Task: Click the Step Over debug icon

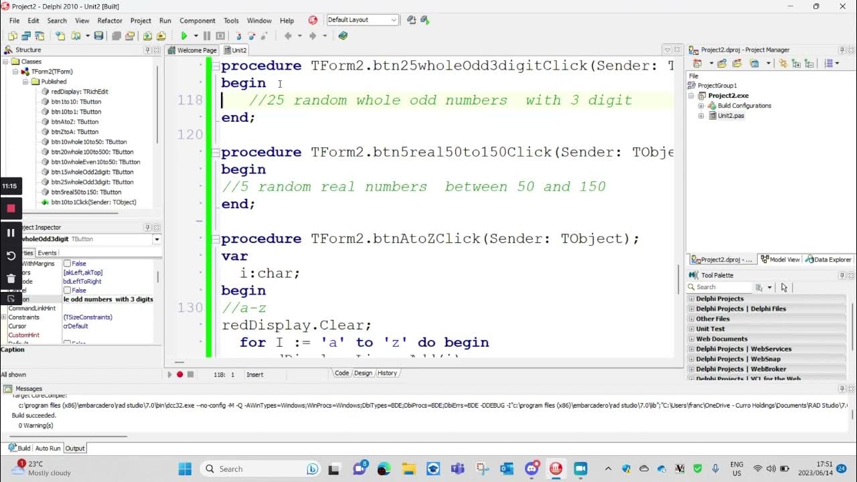Action: click(x=252, y=36)
